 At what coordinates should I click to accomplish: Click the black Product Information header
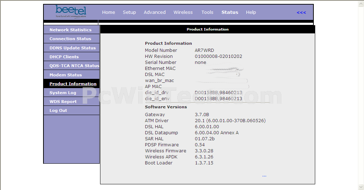[x=208, y=29]
